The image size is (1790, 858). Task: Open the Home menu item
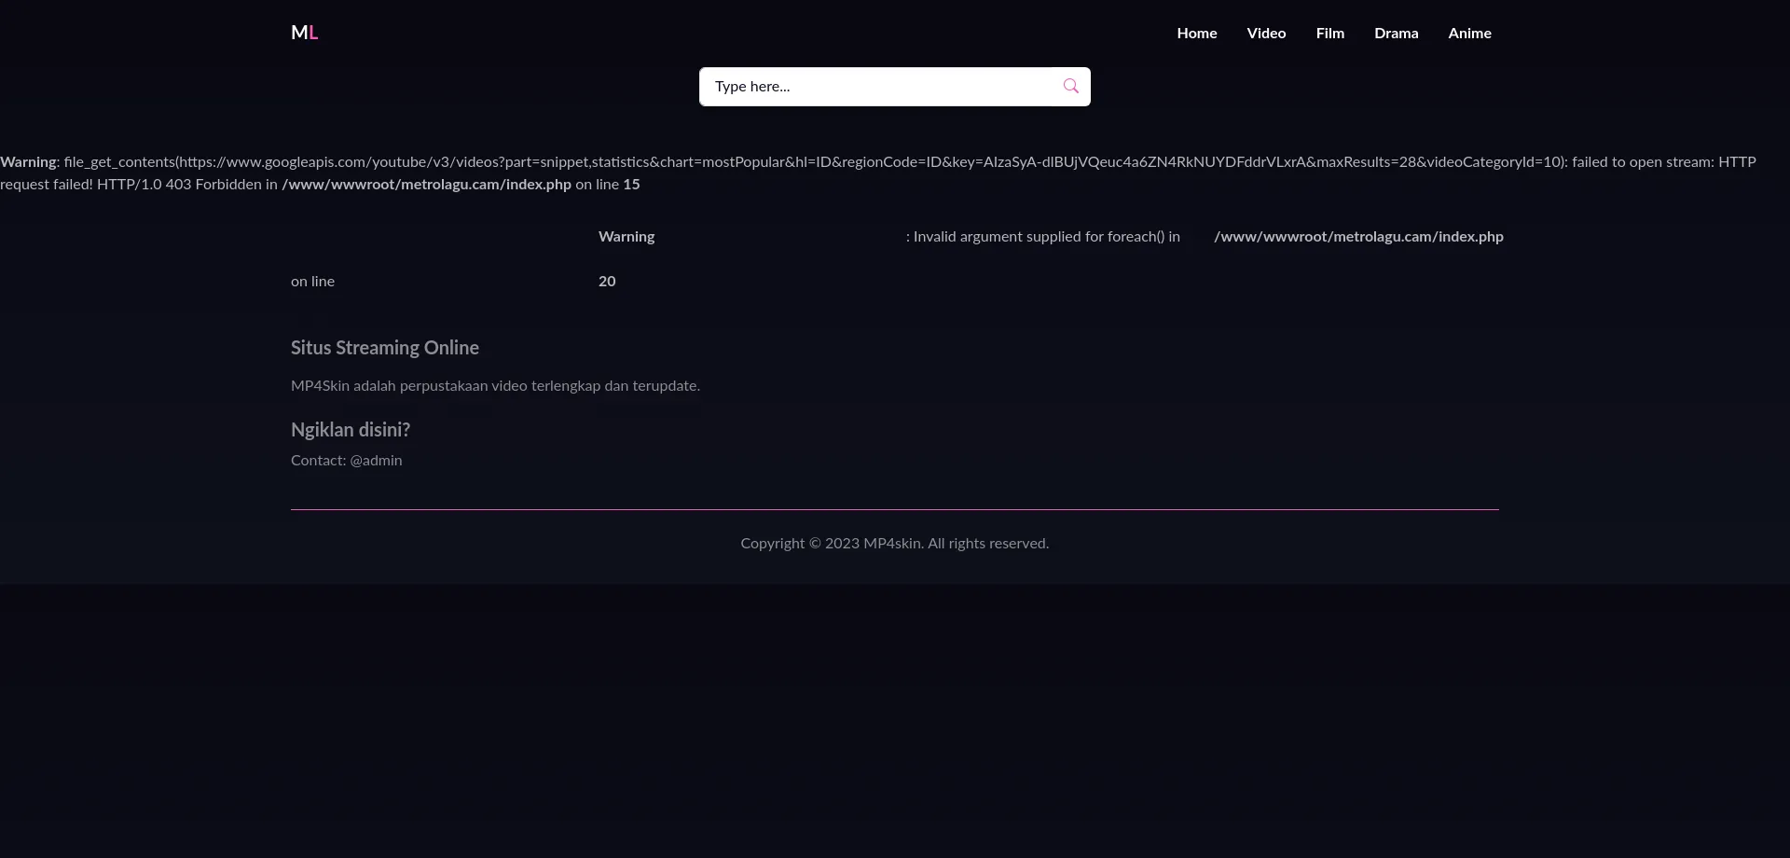point(1196,34)
